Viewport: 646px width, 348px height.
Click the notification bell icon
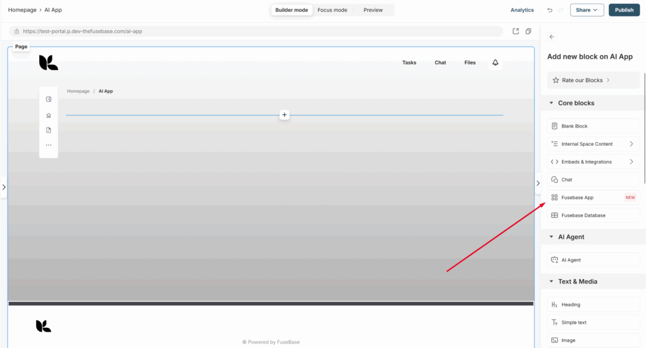[x=495, y=63]
